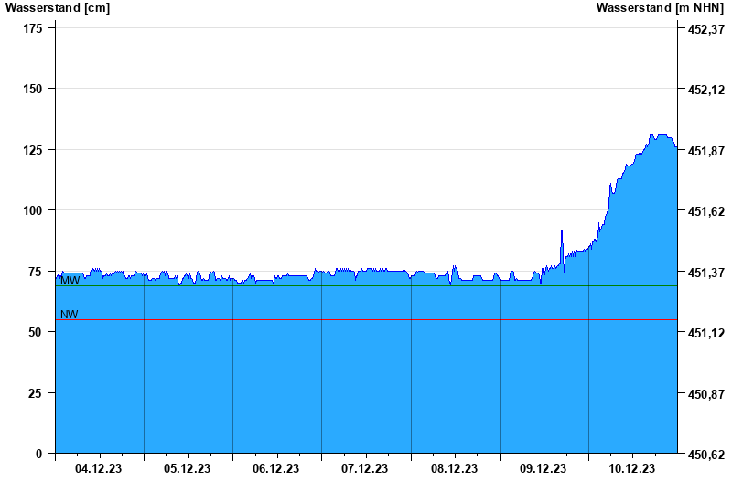Pick the 06.12.23 date label

[x=276, y=468]
